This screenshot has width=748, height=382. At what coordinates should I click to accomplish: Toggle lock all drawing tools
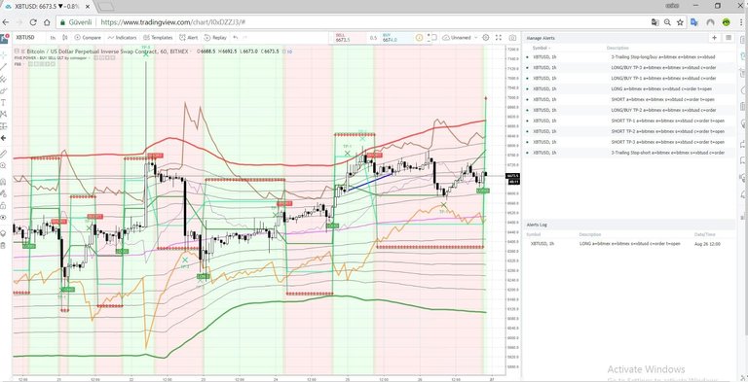3,205
